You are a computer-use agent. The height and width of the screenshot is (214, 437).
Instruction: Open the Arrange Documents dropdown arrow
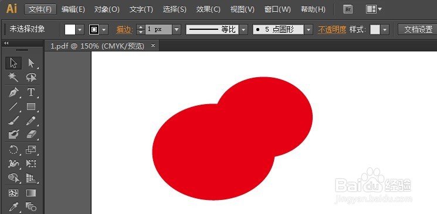[380, 9]
